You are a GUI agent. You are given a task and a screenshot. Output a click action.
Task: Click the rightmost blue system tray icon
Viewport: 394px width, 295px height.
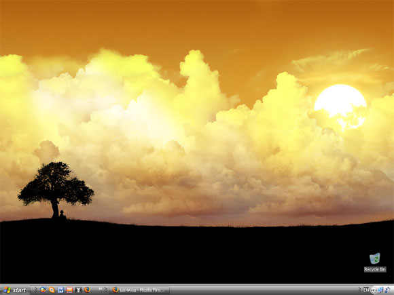pos(388,290)
